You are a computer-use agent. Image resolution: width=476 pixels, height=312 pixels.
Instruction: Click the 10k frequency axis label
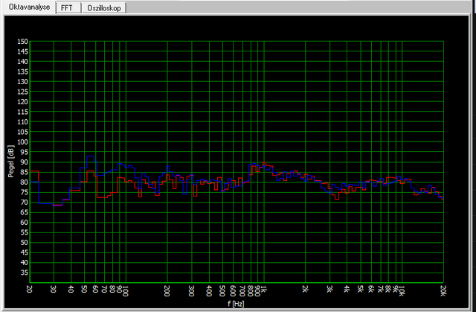point(402,290)
